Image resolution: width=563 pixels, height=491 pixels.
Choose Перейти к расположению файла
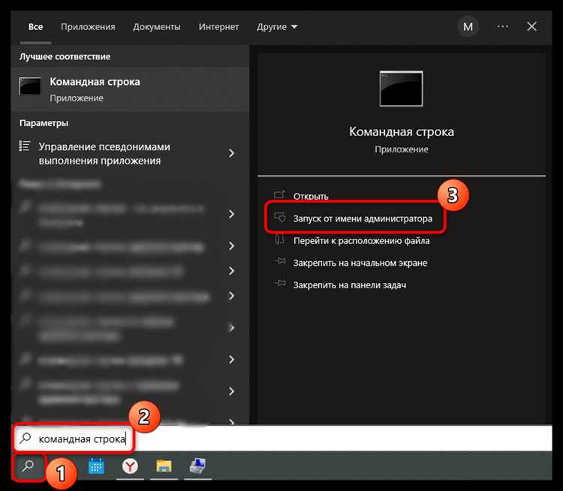361,241
